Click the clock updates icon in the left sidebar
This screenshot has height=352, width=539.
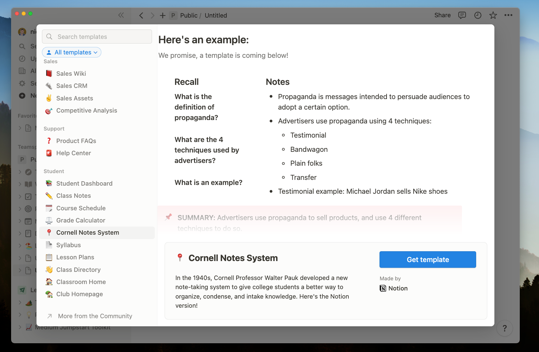22,58
